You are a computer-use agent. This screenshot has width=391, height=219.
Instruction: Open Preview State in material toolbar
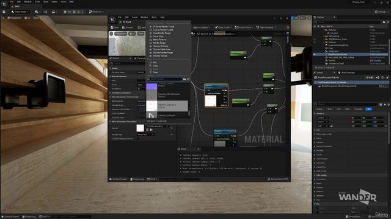[244, 27]
